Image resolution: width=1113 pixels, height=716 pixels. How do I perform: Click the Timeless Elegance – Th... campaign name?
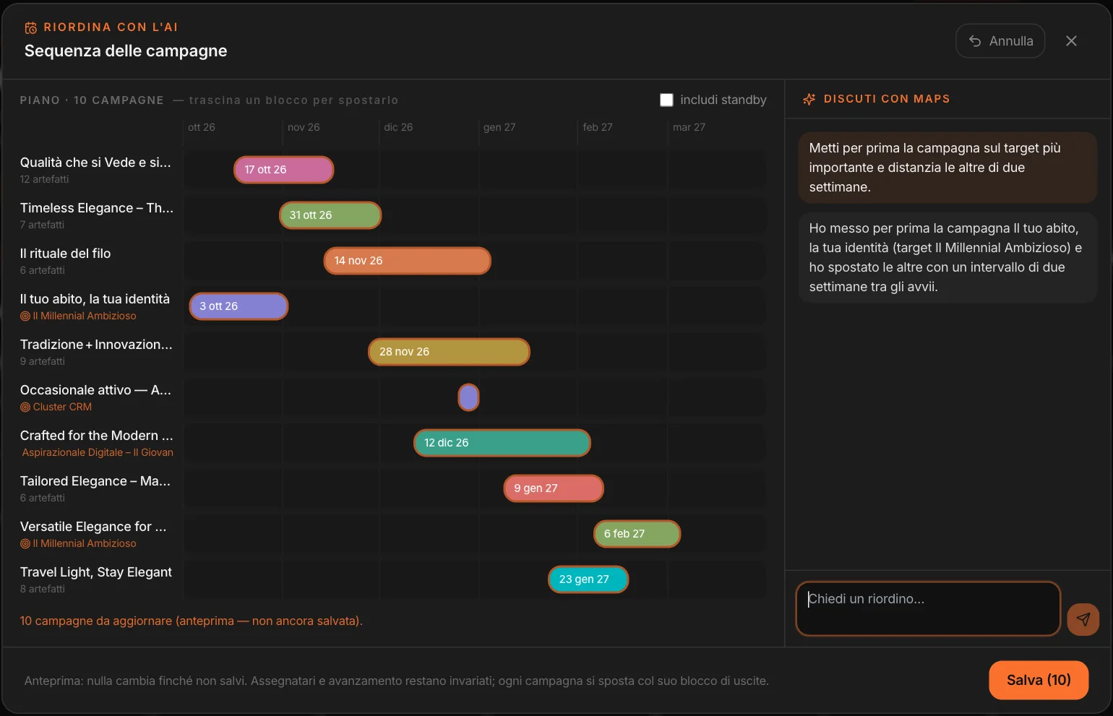coord(97,208)
